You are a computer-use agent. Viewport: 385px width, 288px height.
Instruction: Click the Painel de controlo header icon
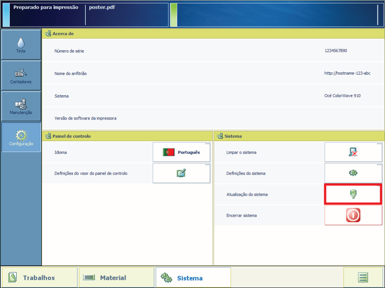pos(48,136)
